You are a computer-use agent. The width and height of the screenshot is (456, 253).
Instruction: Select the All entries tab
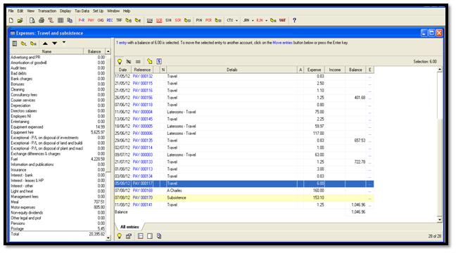pyautogui.click(x=129, y=227)
